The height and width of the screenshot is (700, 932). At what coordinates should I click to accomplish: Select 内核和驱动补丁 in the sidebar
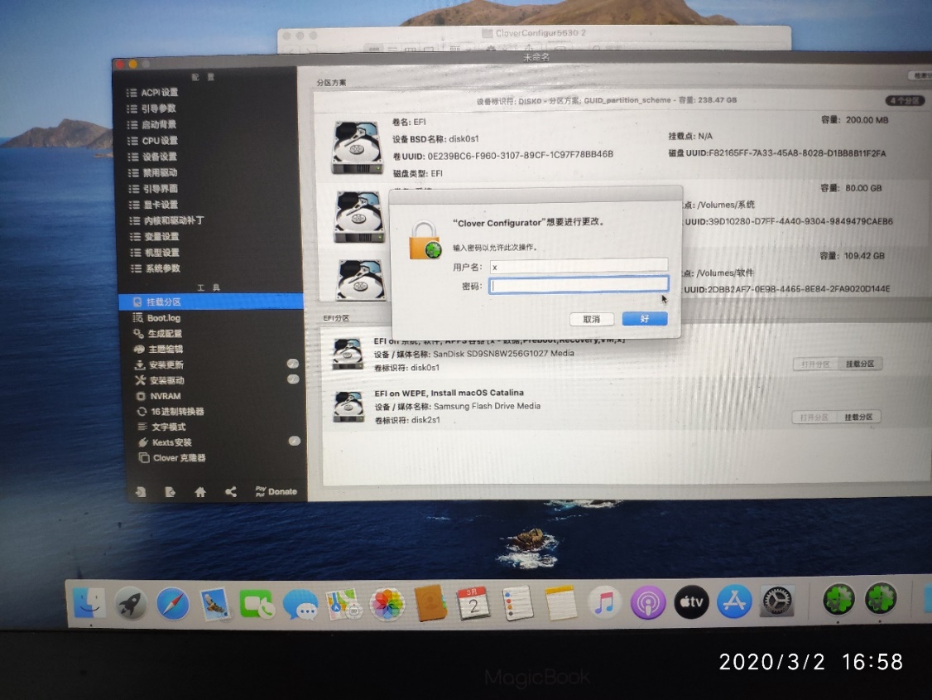click(x=166, y=220)
